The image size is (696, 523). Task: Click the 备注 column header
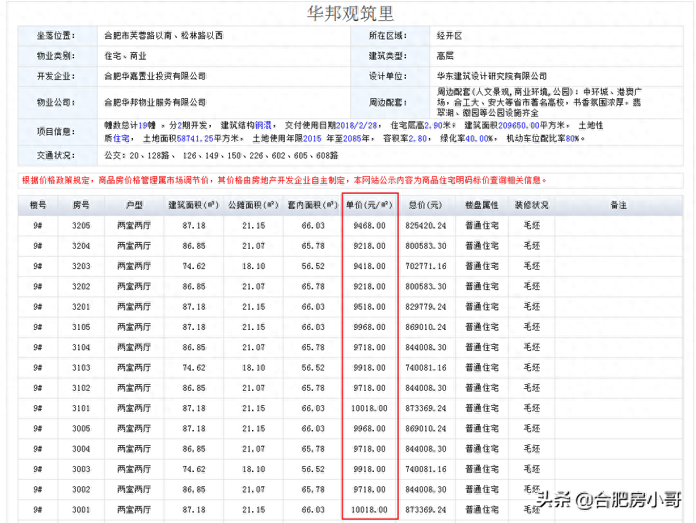coord(618,205)
